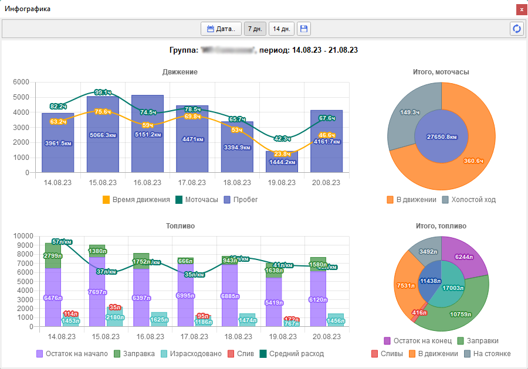The image size is (528, 369).
Task: Click Средний расход legend item
Action: (x=291, y=354)
